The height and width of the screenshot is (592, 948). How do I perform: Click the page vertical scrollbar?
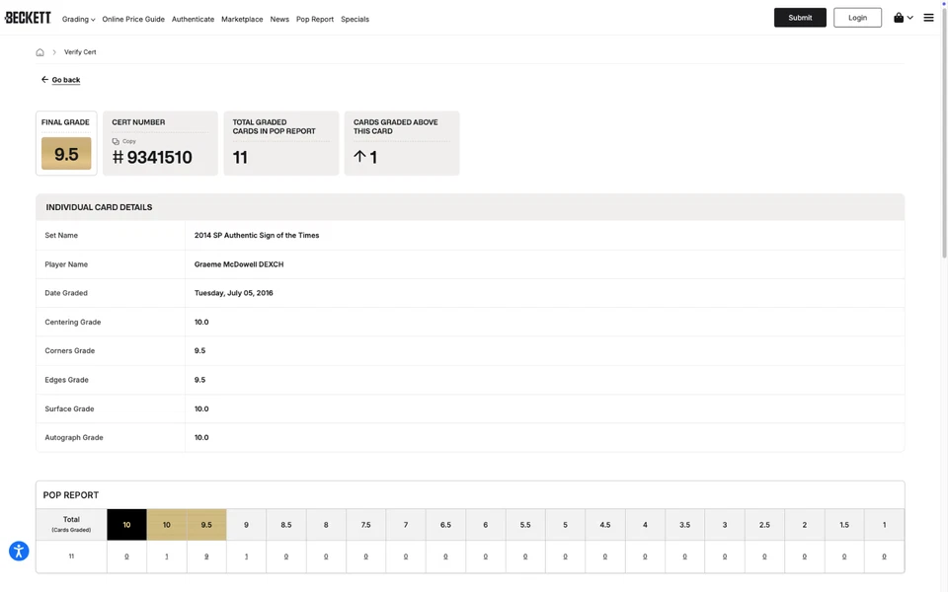(943, 128)
